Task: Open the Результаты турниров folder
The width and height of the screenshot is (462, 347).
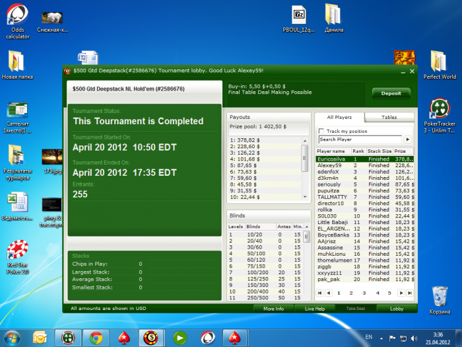Action: tap(17, 163)
